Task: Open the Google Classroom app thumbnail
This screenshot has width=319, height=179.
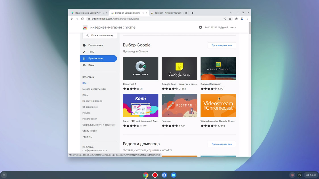Action: tap(218, 68)
